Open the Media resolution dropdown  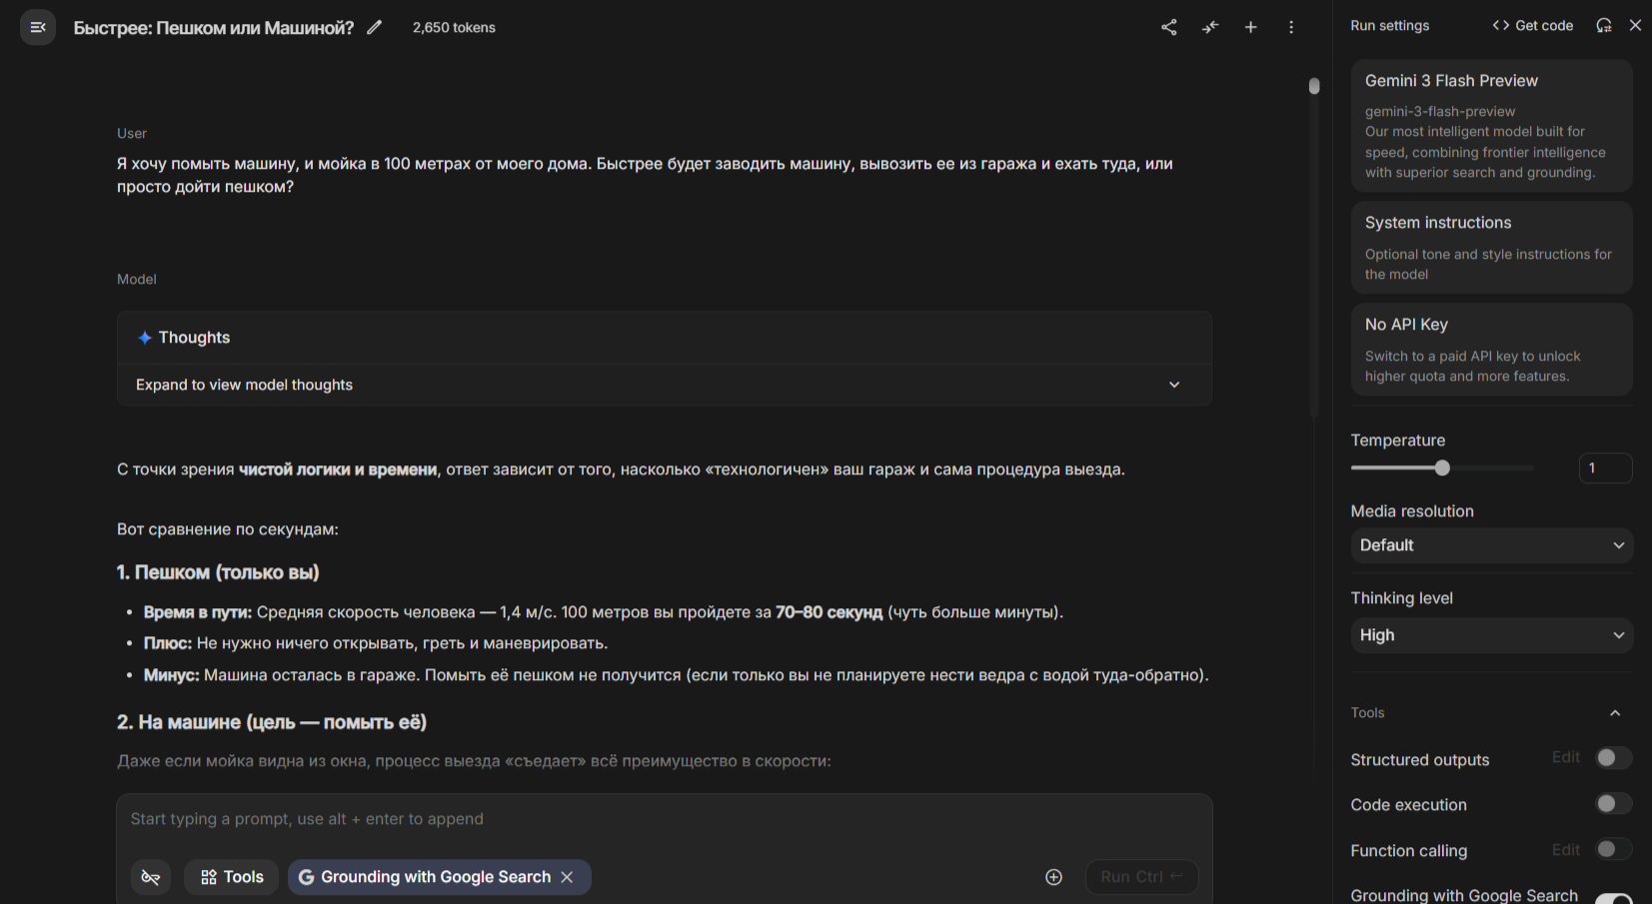1491,545
